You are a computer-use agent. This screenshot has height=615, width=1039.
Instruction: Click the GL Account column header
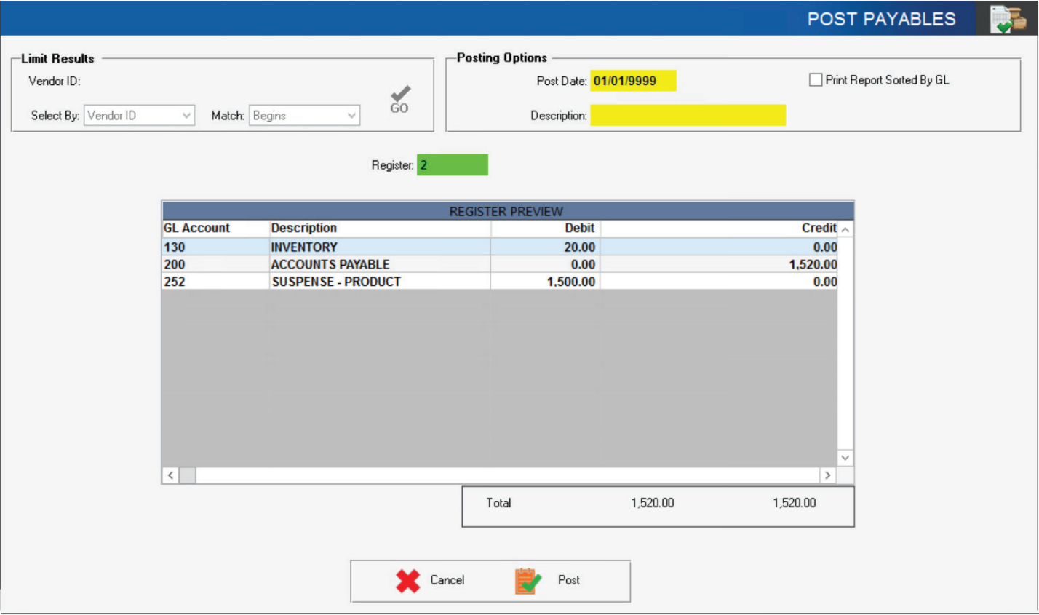196,228
